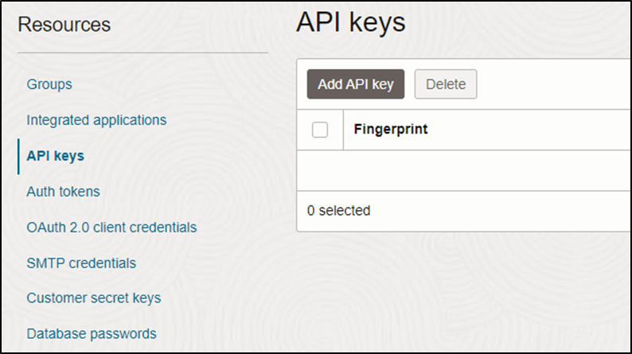Click the Resources sidebar heading
The image size is (632, 354).
[x=64, y=25]
